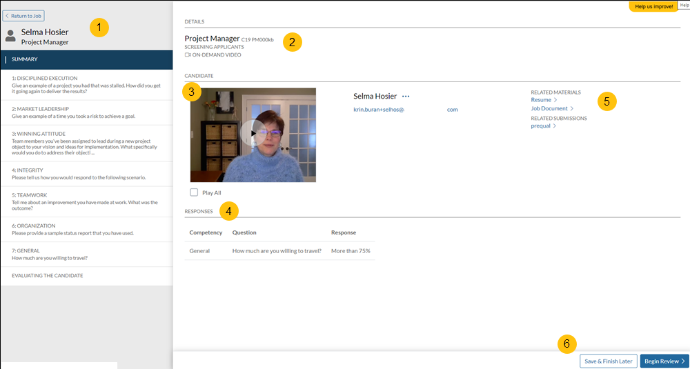Click the chevron arrow next to Job Document
The height and width of the screenshot is (369, 690).
coord(572,108)
